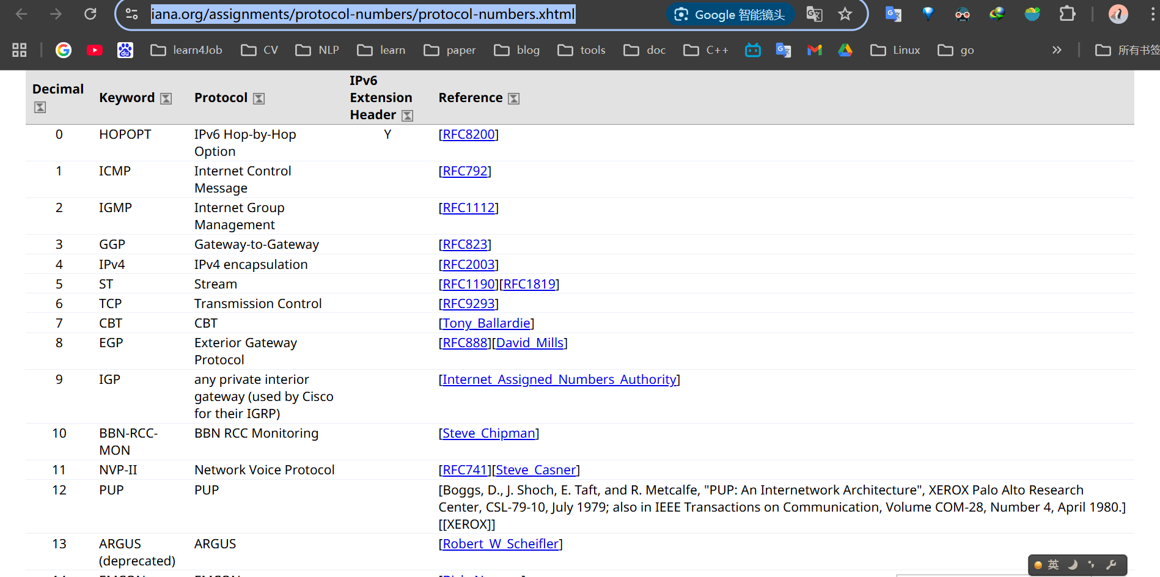This screenshot has height=577, width=1160.
Task: Open site information icon in address bar
Action: tap(131, 14)
